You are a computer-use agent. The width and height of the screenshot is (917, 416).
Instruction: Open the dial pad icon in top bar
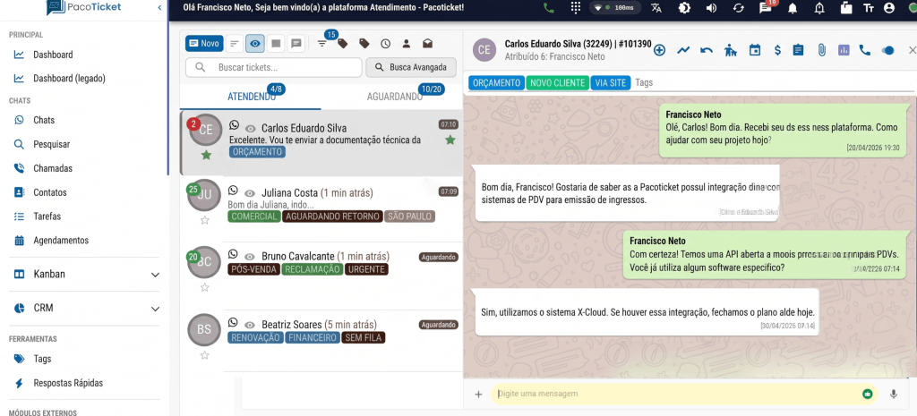pyautogui.click(x=576, y=7)
